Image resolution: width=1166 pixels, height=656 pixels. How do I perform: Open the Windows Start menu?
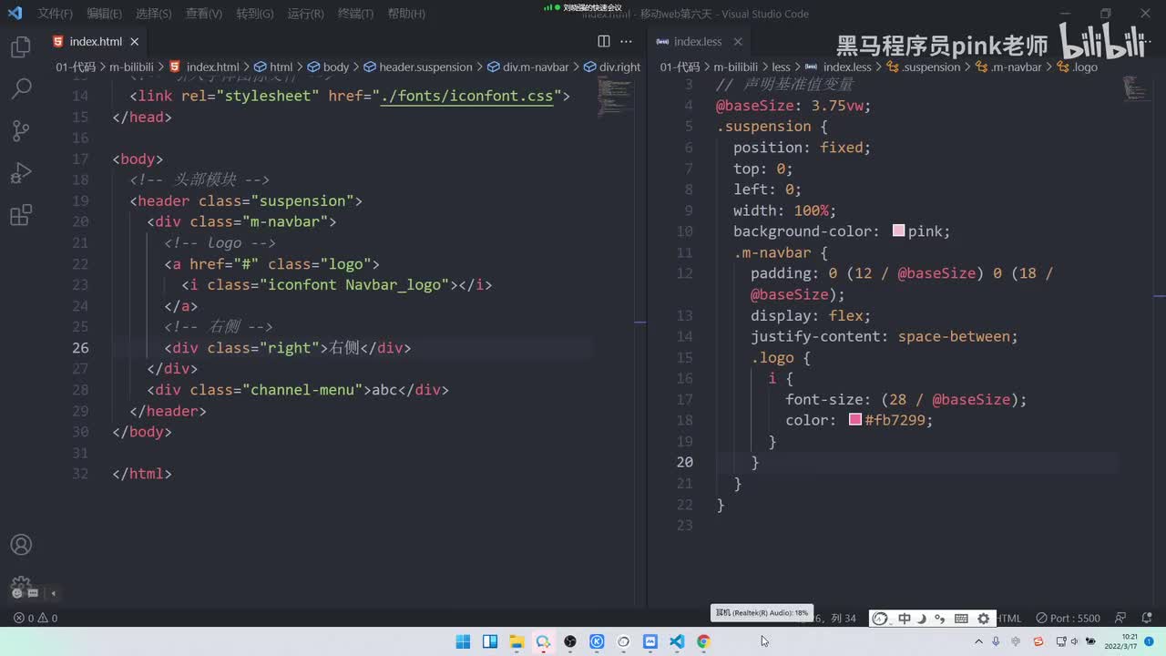coord(463,641)
